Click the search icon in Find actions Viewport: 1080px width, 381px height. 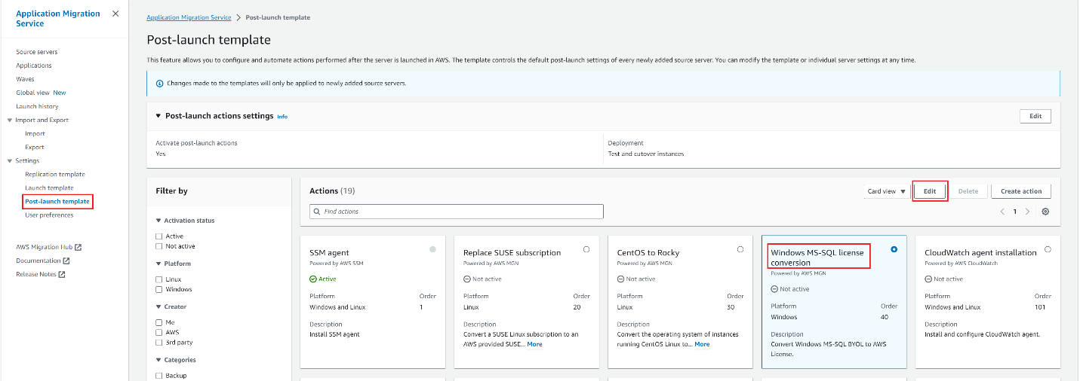[317, 212]
